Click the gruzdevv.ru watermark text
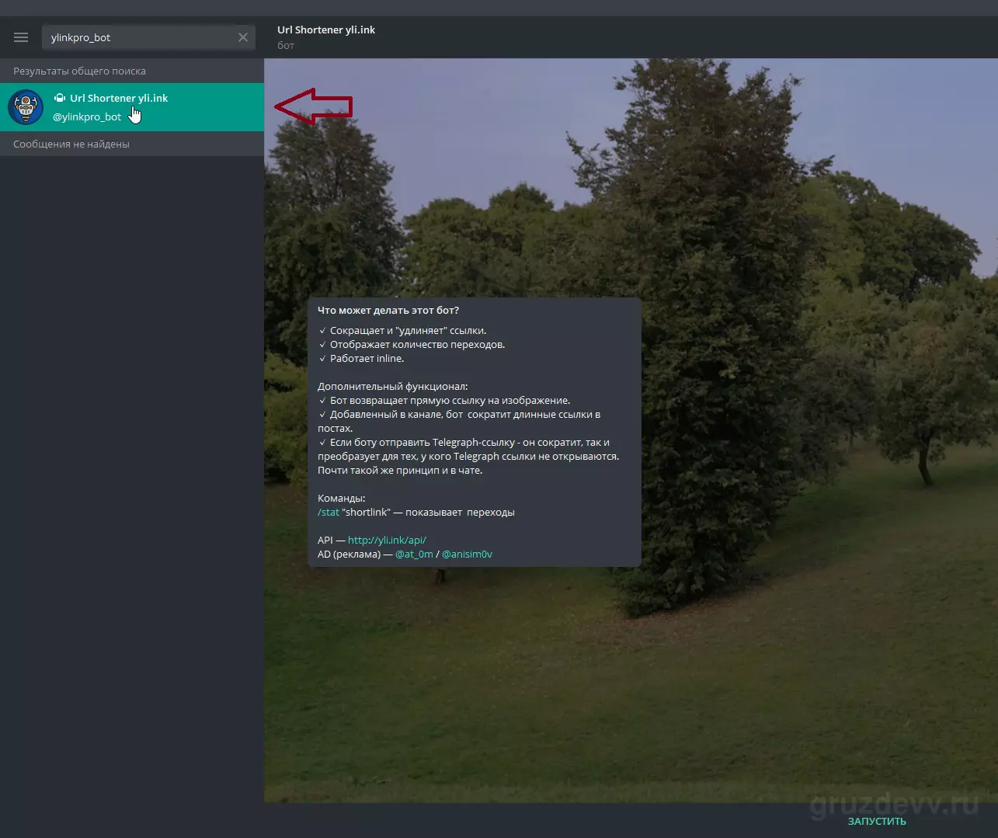This screenshot has height=838, width=998. coord(894,804)
